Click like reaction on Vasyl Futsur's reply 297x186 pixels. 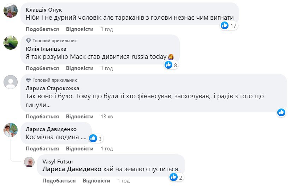pos(173,177)
